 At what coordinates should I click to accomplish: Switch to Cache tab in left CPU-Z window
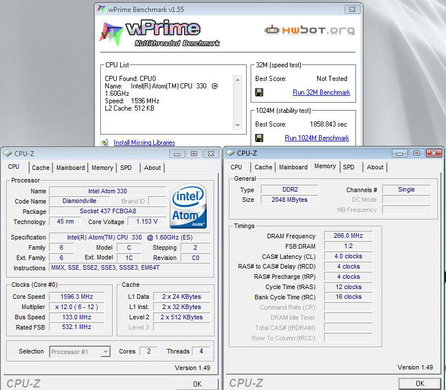tap(40, 168)
